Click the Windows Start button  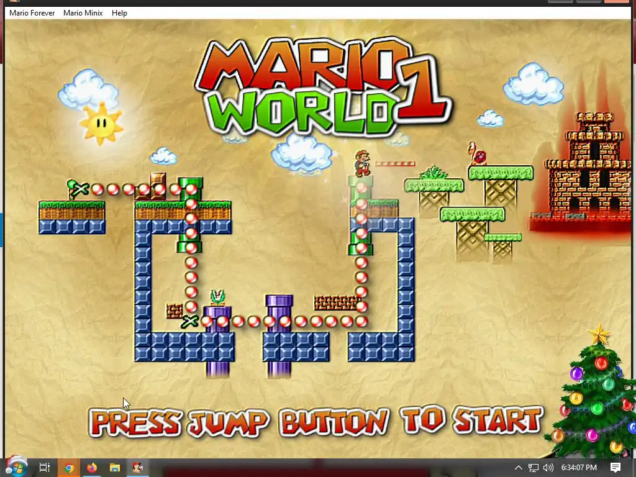pyautogui.click(x=16, y=467)
